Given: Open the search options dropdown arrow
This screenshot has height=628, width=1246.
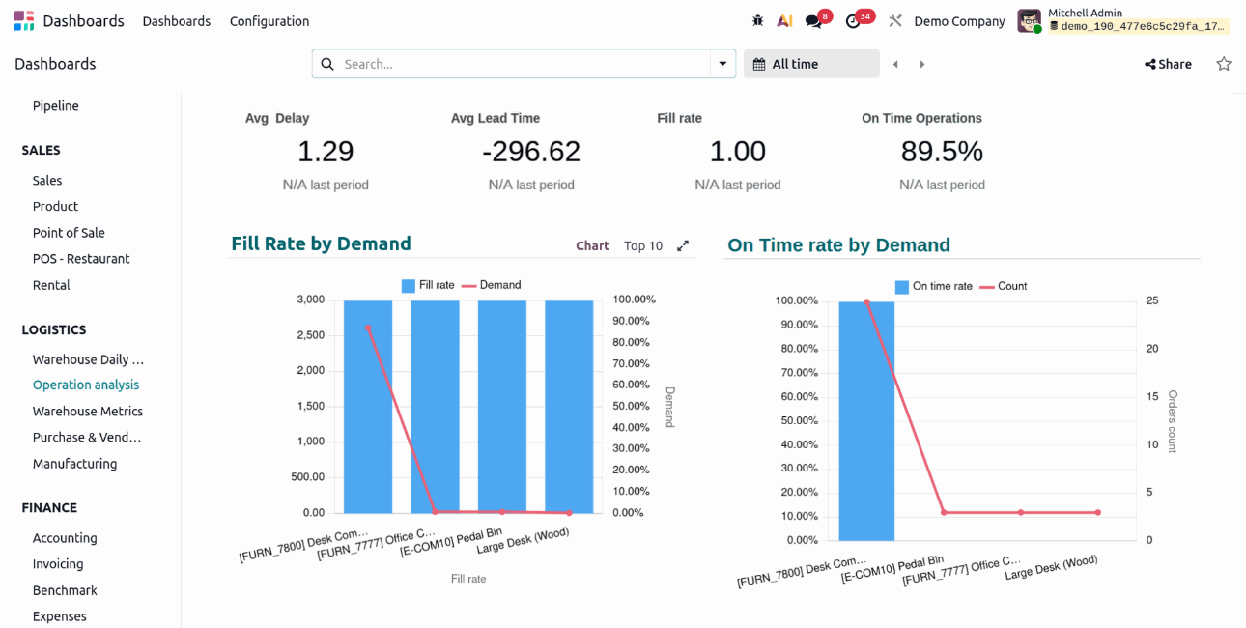Looking at the screenshot, I should click(722, 64).
